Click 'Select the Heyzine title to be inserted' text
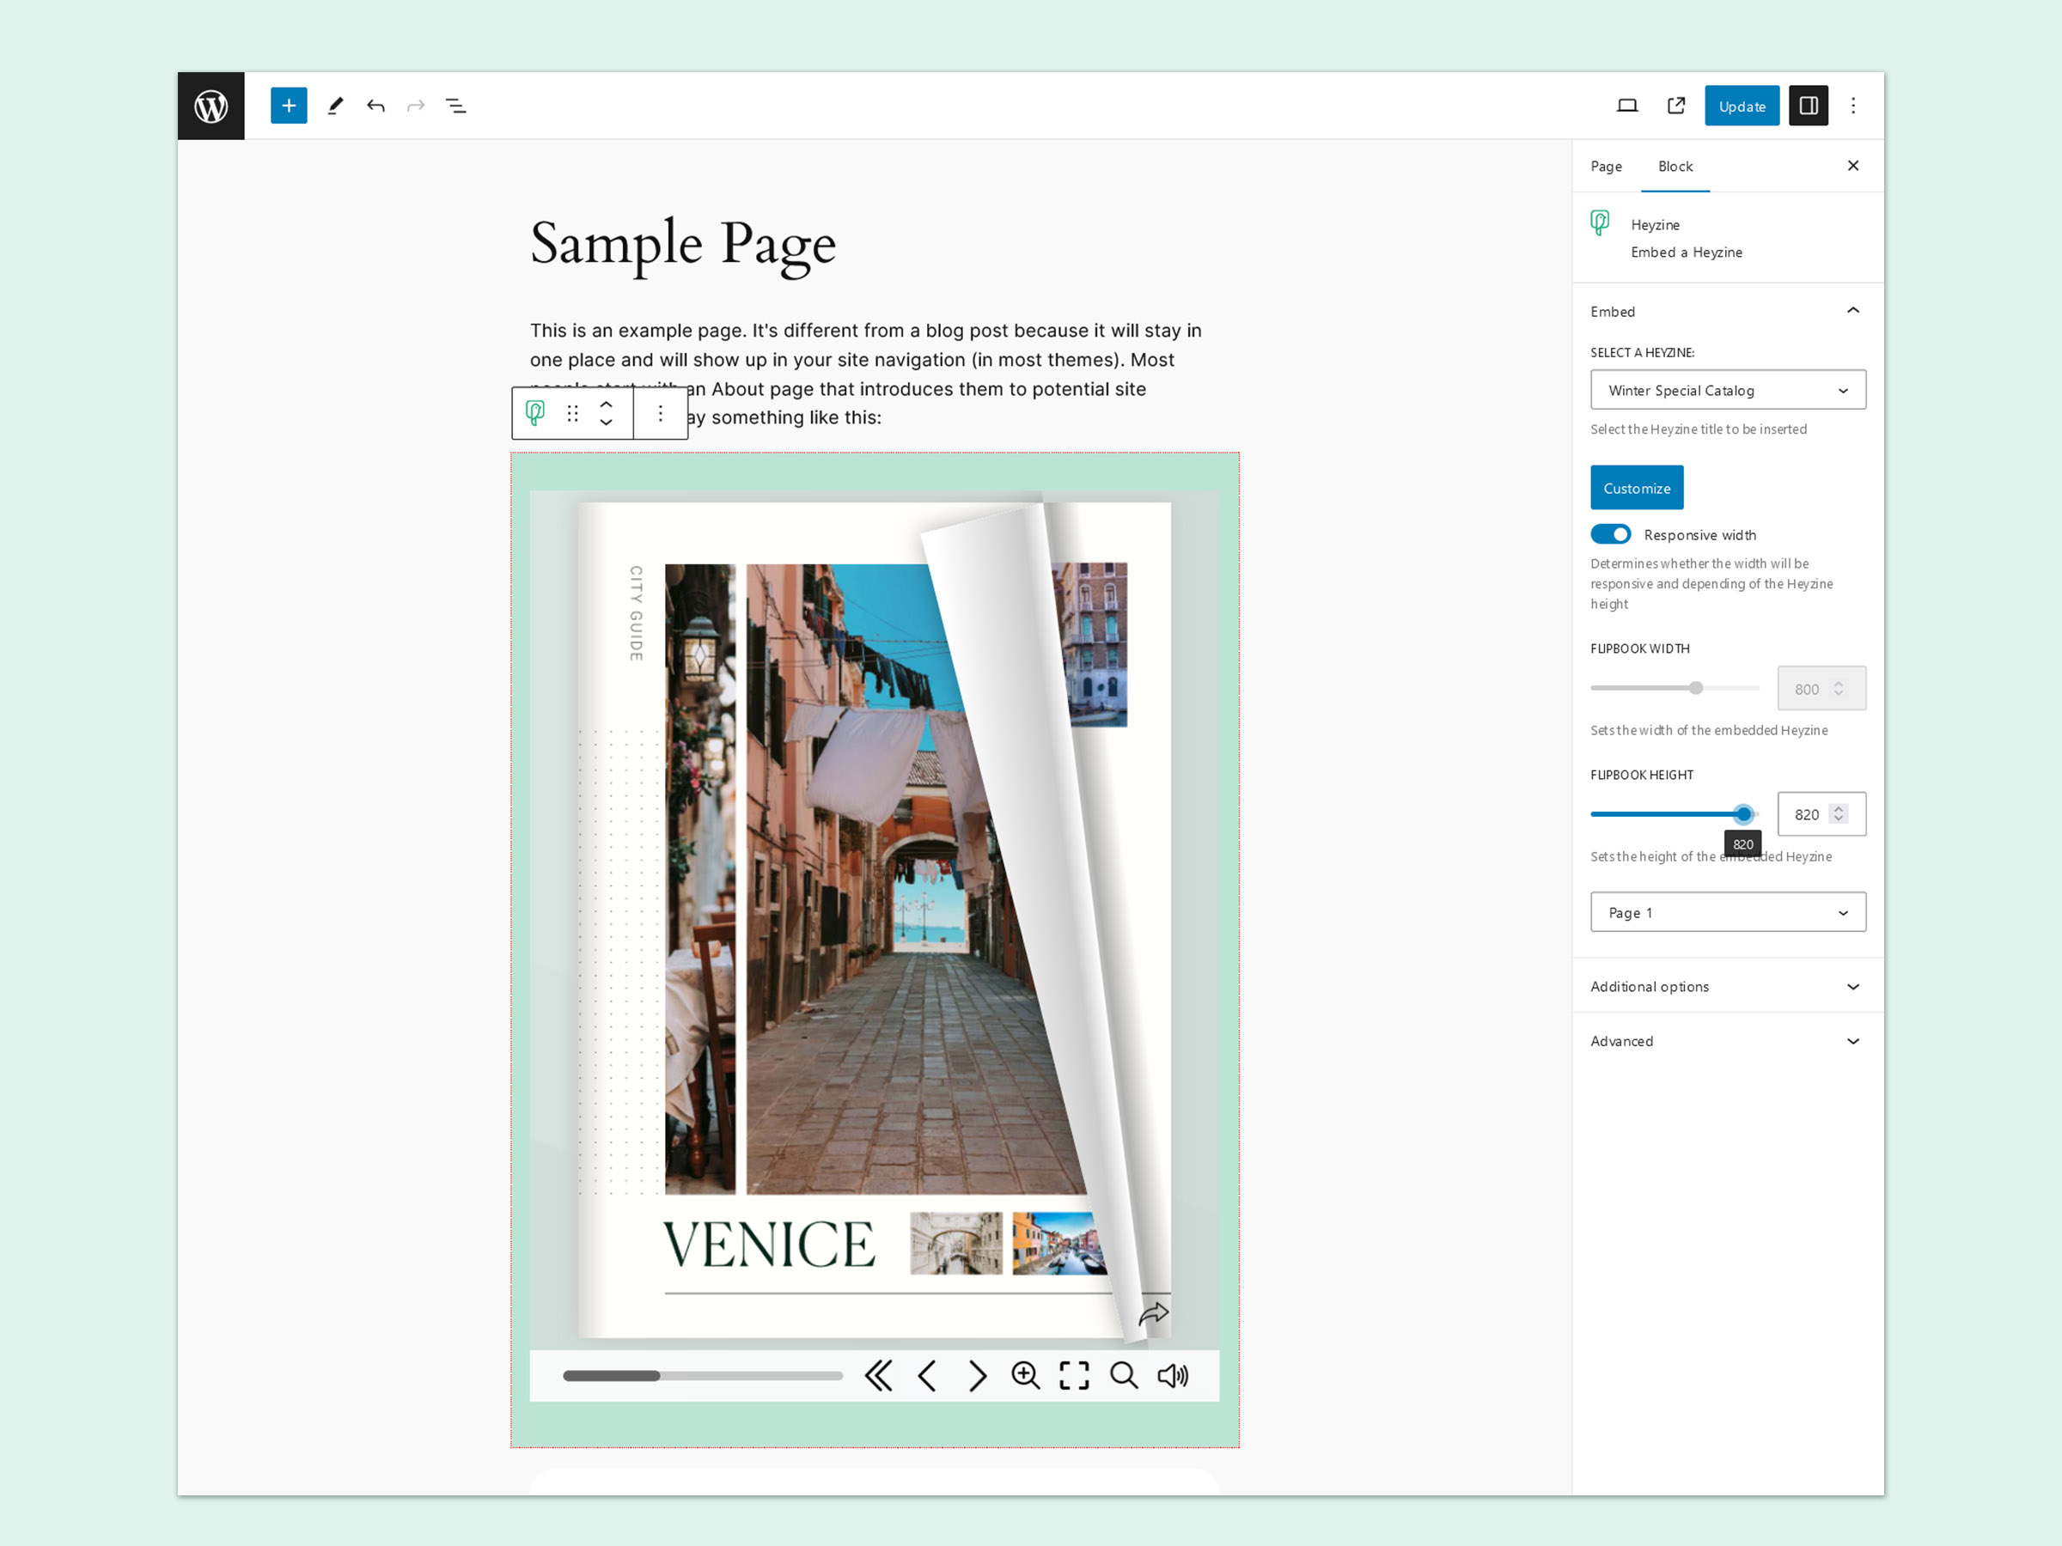 click(1699, 429)
